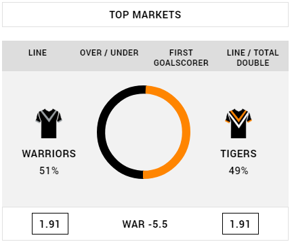Viewport: 292px width, 244px height.
Task: Open the Over / Under tab
Action: [109, 53]
